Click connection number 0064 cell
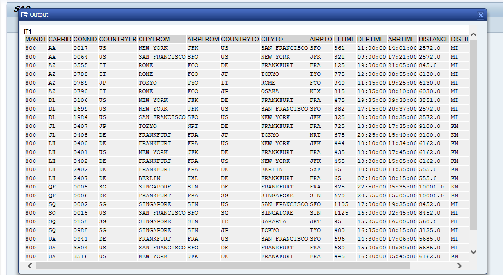503x275 pixels. [x=85, y=57]
